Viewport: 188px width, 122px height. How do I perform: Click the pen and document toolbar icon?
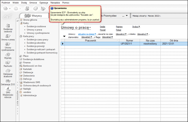click(x=43, y=8)
